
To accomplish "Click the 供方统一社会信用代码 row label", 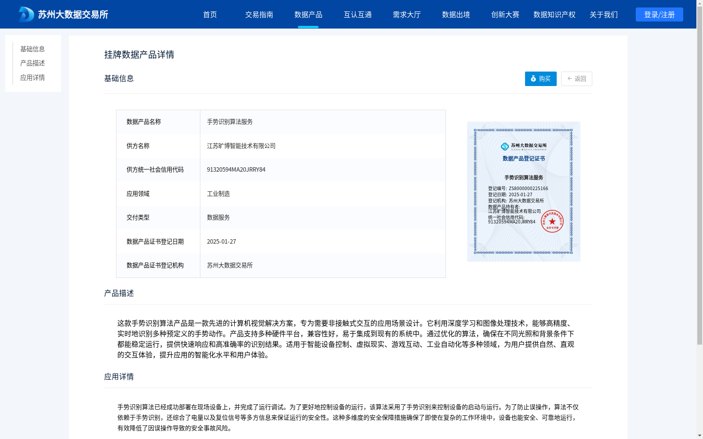I will coord(155,169).
